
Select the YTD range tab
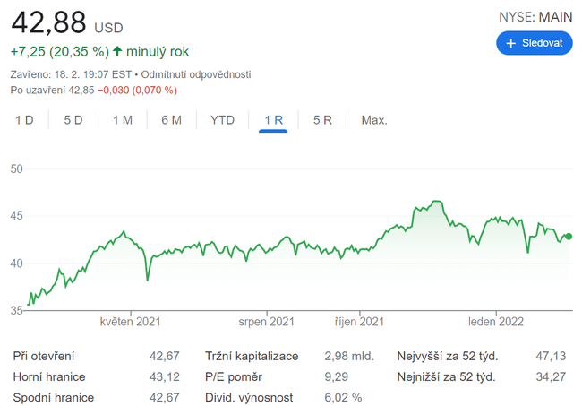coord(222,120)
